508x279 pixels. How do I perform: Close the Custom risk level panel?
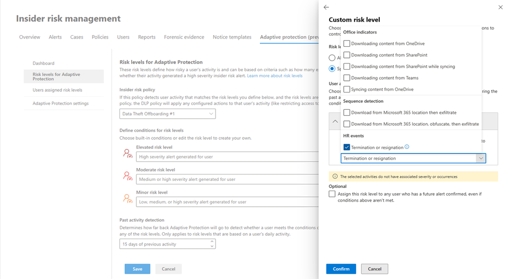500,7
